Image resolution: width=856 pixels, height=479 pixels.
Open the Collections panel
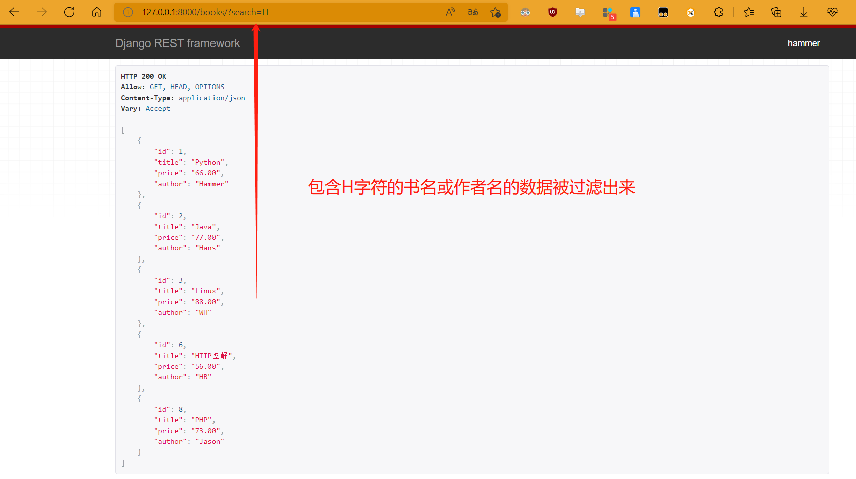pos(776,12)
